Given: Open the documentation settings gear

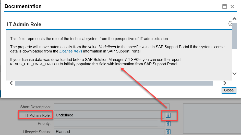Looking at the screenshot, I should (x=230, y=23).
